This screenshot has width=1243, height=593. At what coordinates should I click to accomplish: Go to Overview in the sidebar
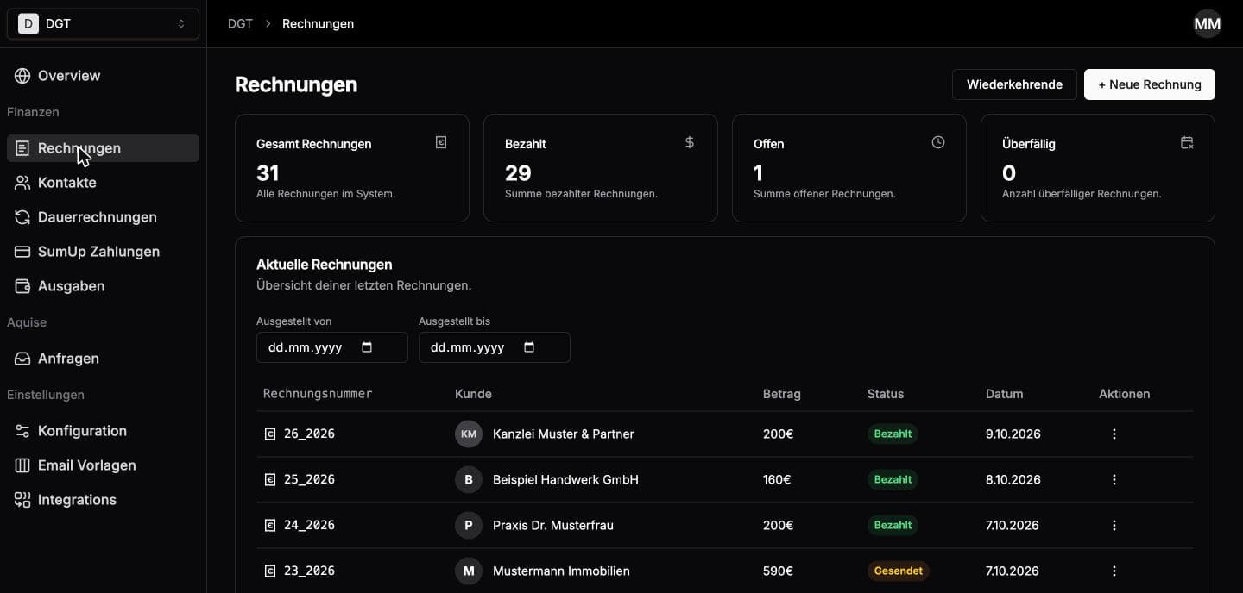tap(103, 76)
